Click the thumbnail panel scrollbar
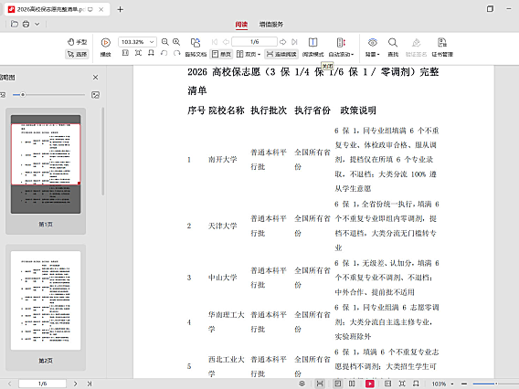The width and height of the screenshot is (519, 389). pyautogui.click(x=103, y=152)
